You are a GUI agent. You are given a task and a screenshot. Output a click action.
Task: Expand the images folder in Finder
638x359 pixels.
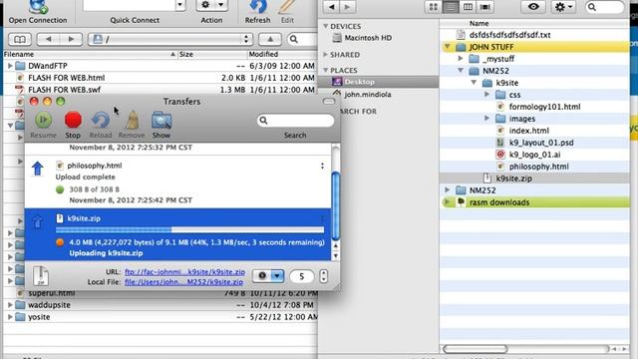487,119
